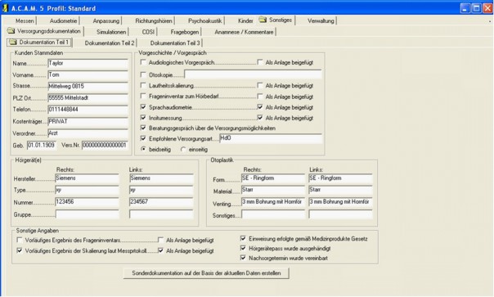Viewport: 494px width, 297px height.
Task: Select the COSI sub-tab
Action: (x=148, y=32)
